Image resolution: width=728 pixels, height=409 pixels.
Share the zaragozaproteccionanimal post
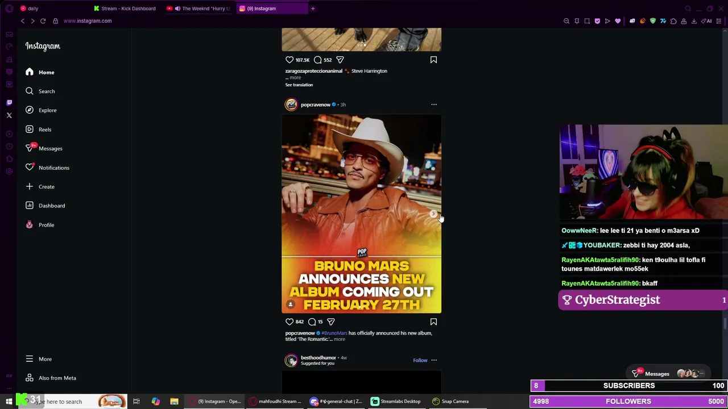[340, 60]
